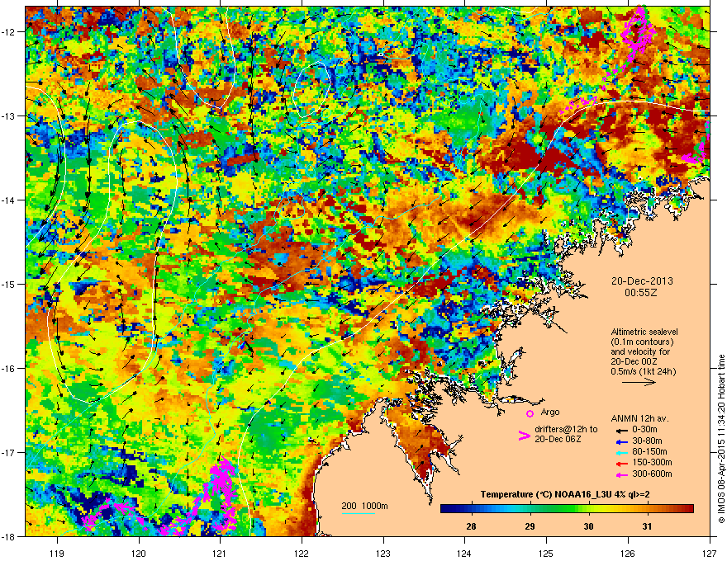The image size is (727, 561).
Task: Click longitude axis label 127
Action: point(710,553)
